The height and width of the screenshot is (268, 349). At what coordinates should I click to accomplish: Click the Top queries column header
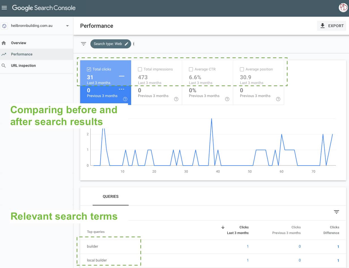(96, 232)
